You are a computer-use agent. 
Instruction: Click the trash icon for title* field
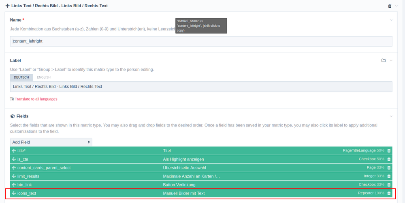pos(389,151)
